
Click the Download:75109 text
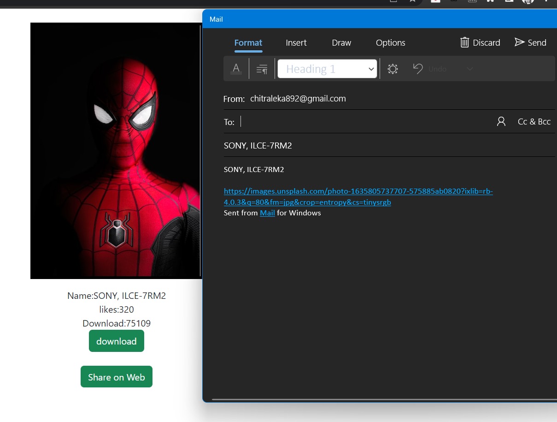117,323
